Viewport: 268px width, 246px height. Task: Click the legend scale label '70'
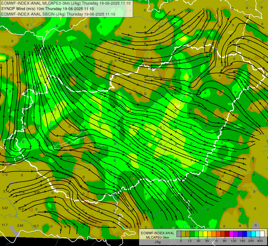coord(216,241)
